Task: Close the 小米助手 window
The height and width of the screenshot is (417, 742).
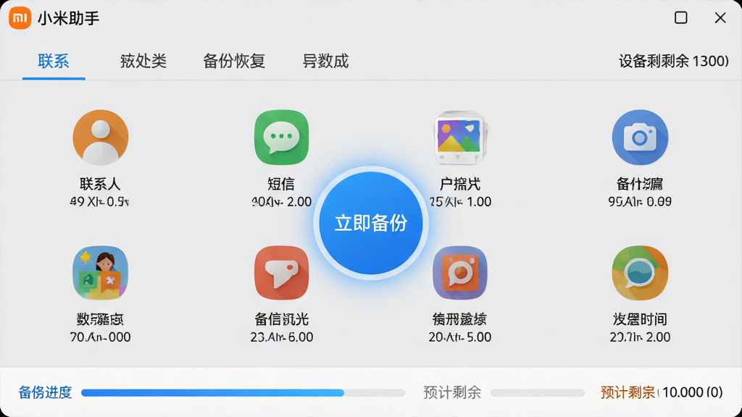Action: coord(720,18)
